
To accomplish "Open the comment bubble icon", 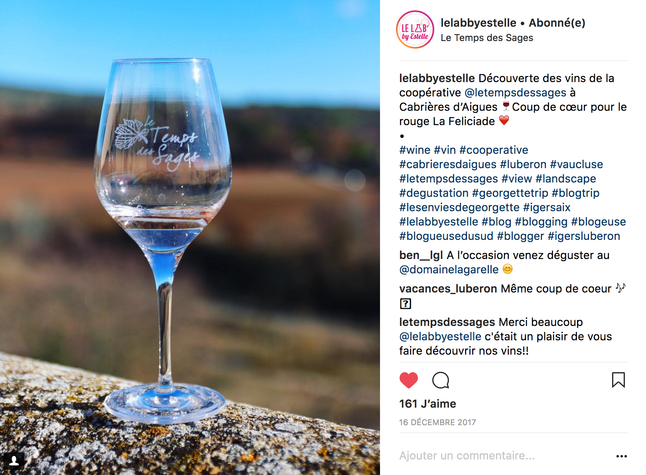I will click(441, 380).
